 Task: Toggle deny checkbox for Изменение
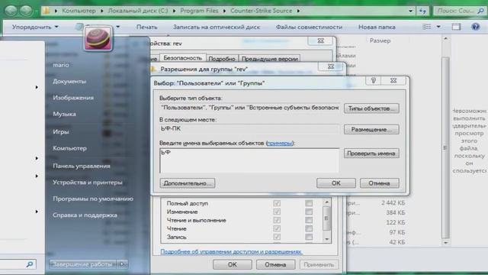pos(309,212)
